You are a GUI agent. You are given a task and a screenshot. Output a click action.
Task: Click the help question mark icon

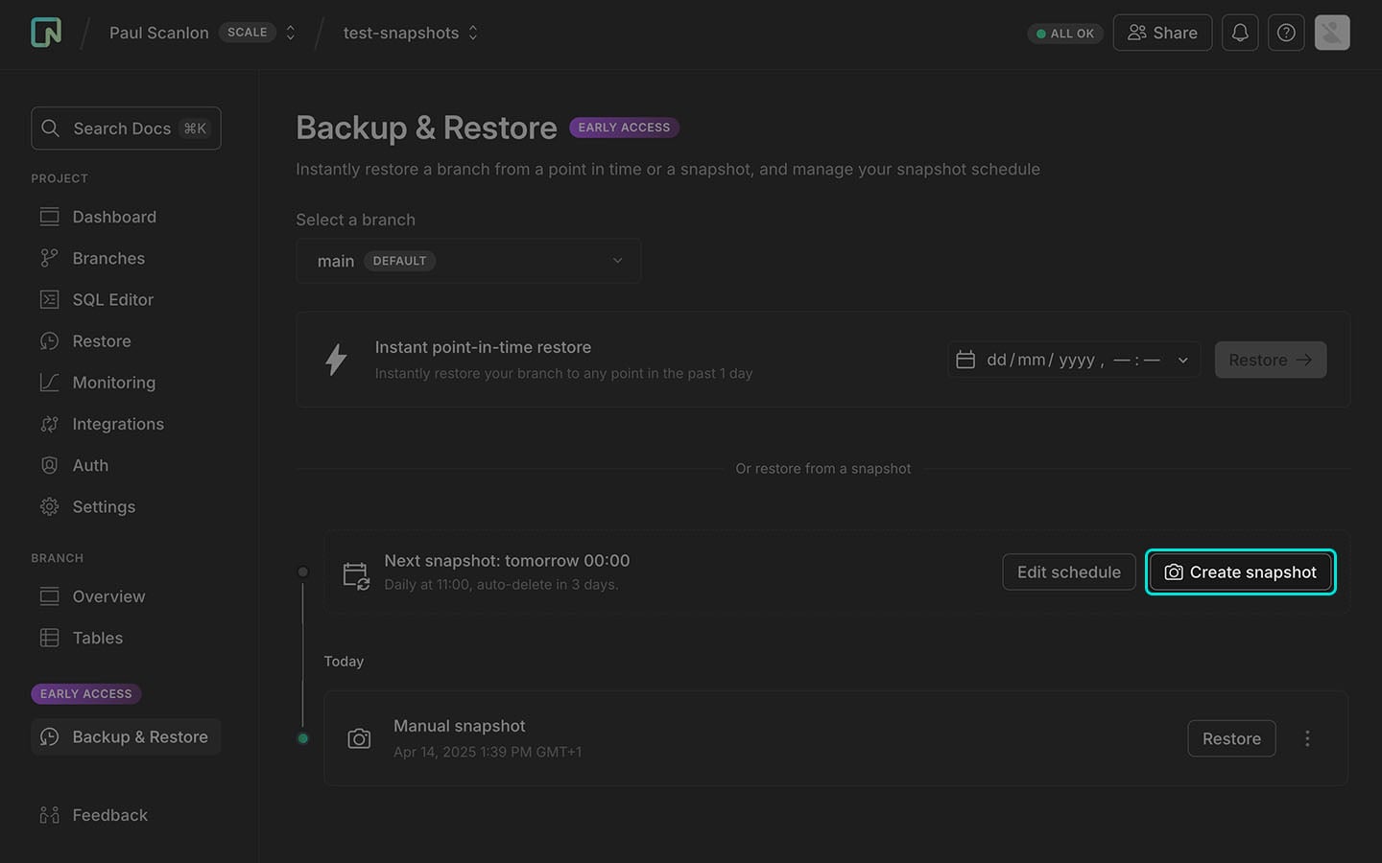click(1286, 32)
